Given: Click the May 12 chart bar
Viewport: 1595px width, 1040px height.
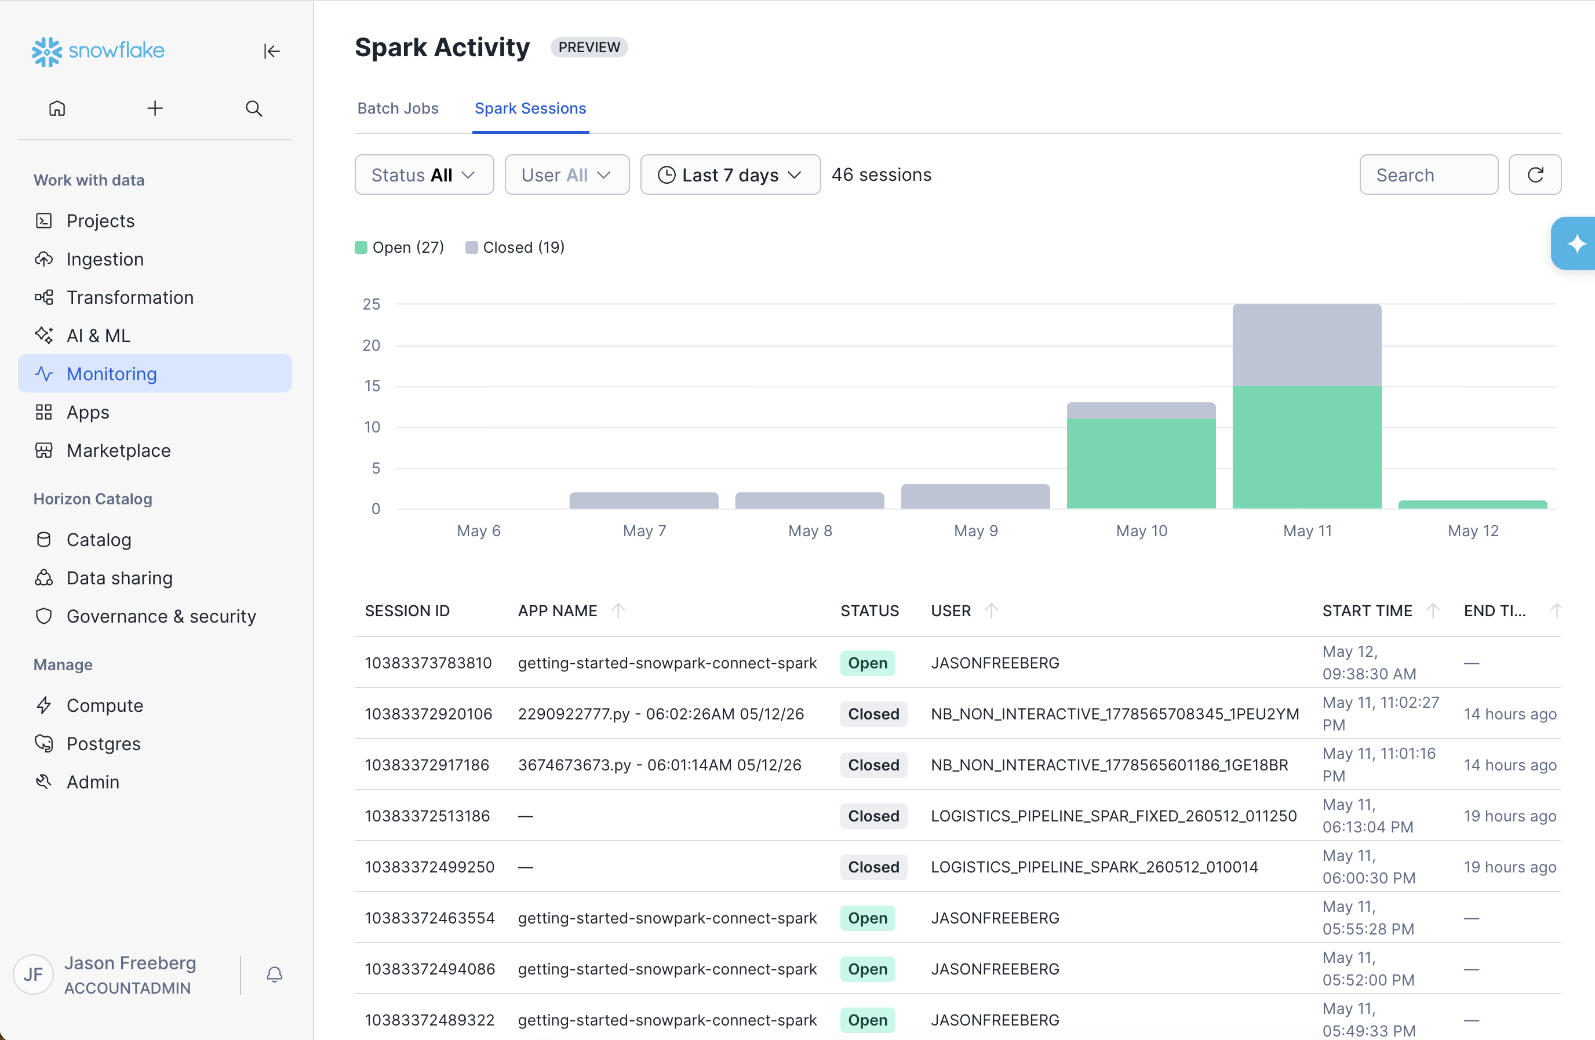Looking at the screenshot, I should click(x=1472, y=504).
